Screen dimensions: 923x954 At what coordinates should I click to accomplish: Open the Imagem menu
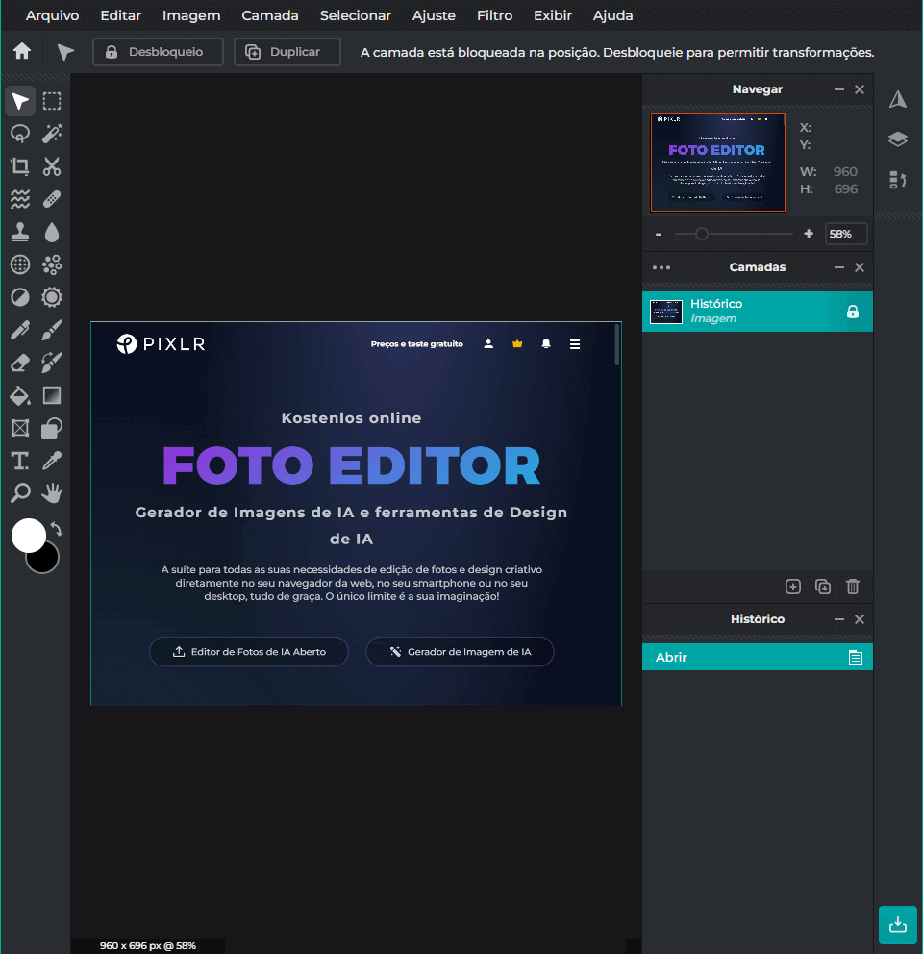[191, 15]
